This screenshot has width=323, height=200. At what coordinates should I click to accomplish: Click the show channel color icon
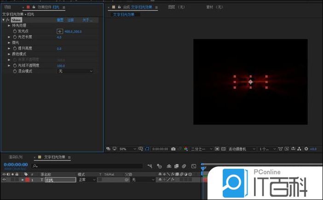[x=185, y=149]
